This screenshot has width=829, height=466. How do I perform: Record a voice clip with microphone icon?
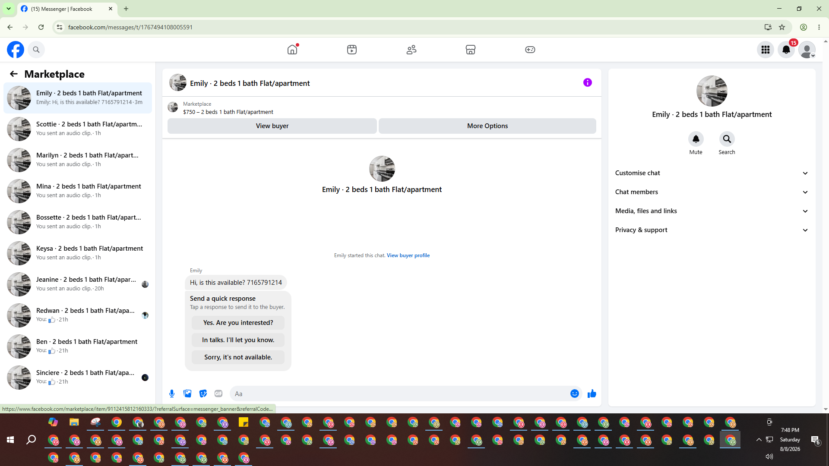[x=172, y=394]
